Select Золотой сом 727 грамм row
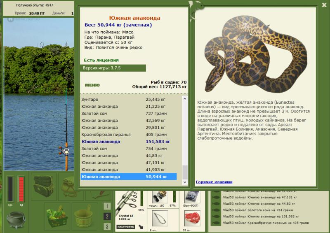This screenshot has height=233, width=330. tap(129, 114)
